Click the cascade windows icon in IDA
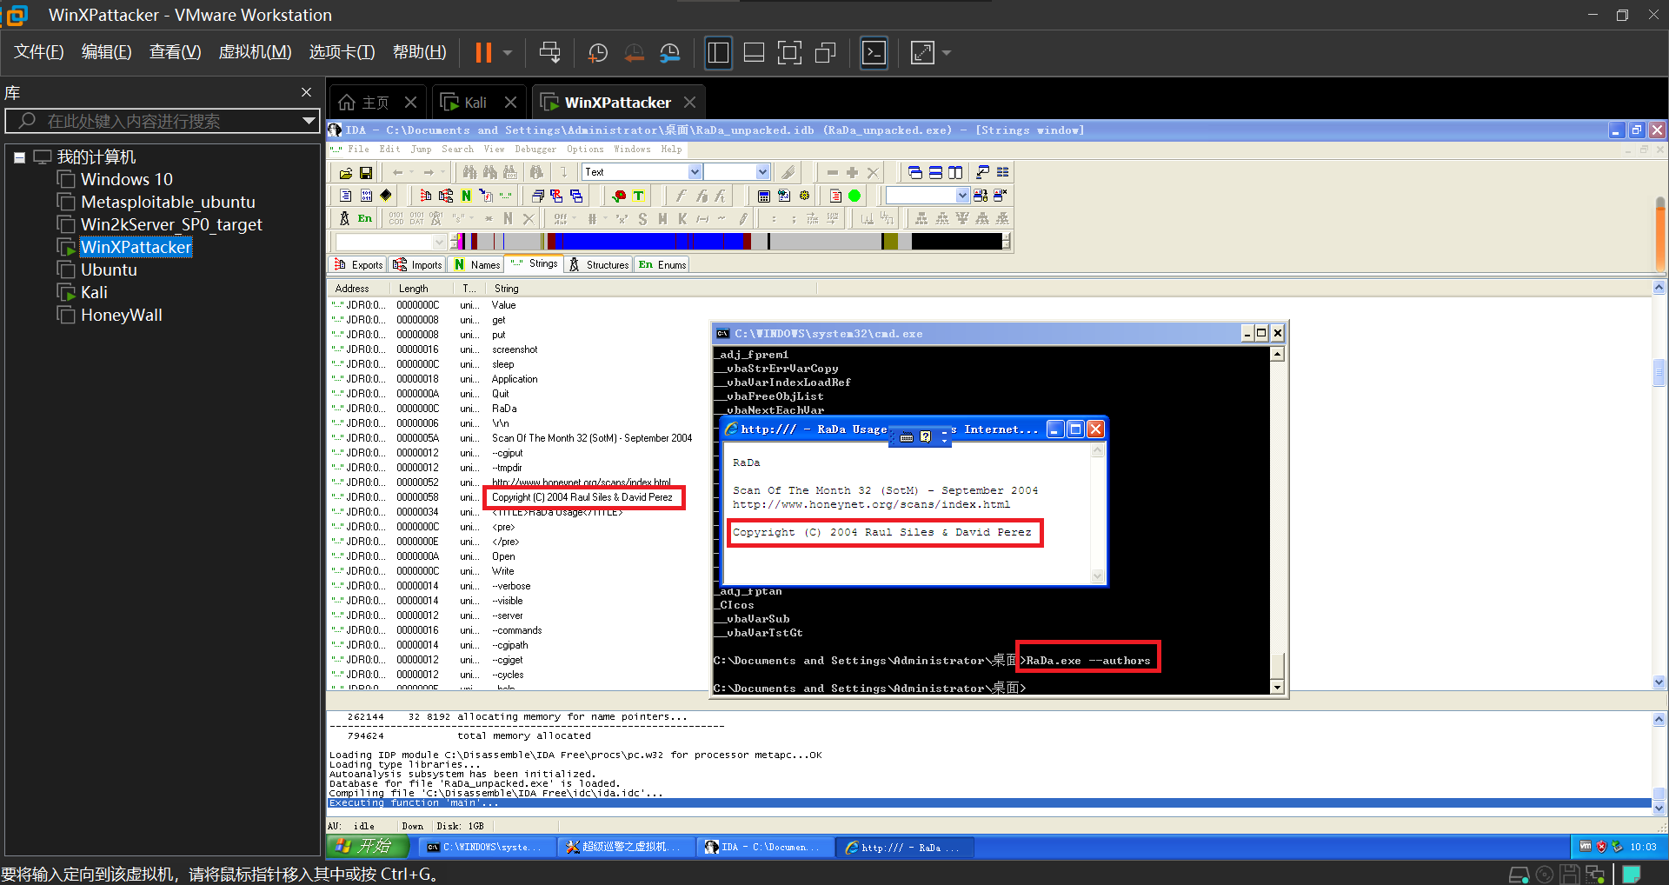 click(x=914, y=172)
